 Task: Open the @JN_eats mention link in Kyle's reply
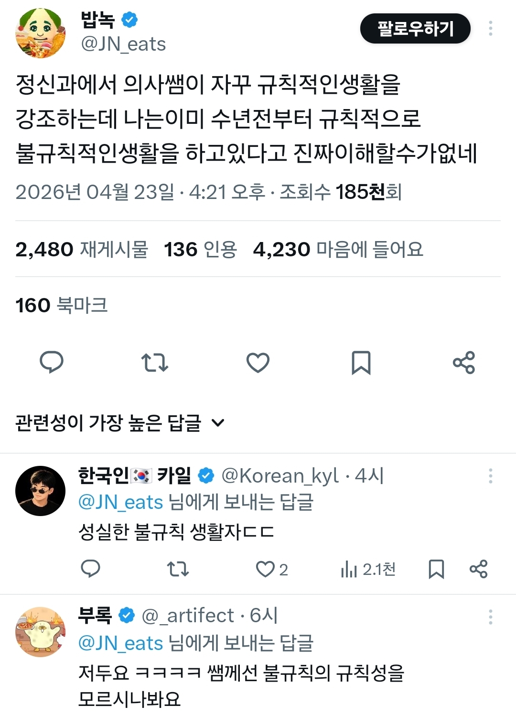(x=119, y=502)
